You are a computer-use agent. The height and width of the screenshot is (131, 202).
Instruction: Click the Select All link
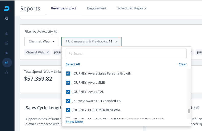pos(73,64)
